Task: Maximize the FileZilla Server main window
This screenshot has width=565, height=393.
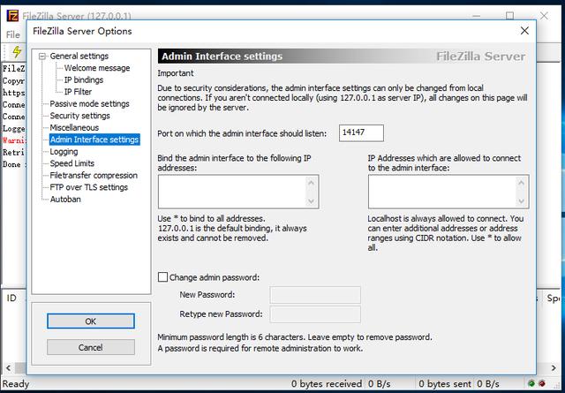Action: tap(509, 16)
